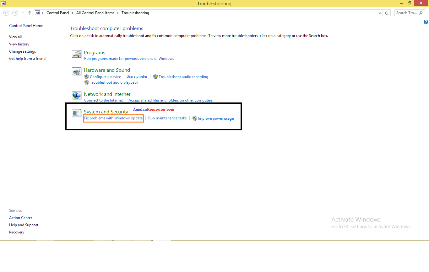Expand the chevron after Control Panel breadcrumb
This screenshot has width=429, height=272.
tap(72, 13)
